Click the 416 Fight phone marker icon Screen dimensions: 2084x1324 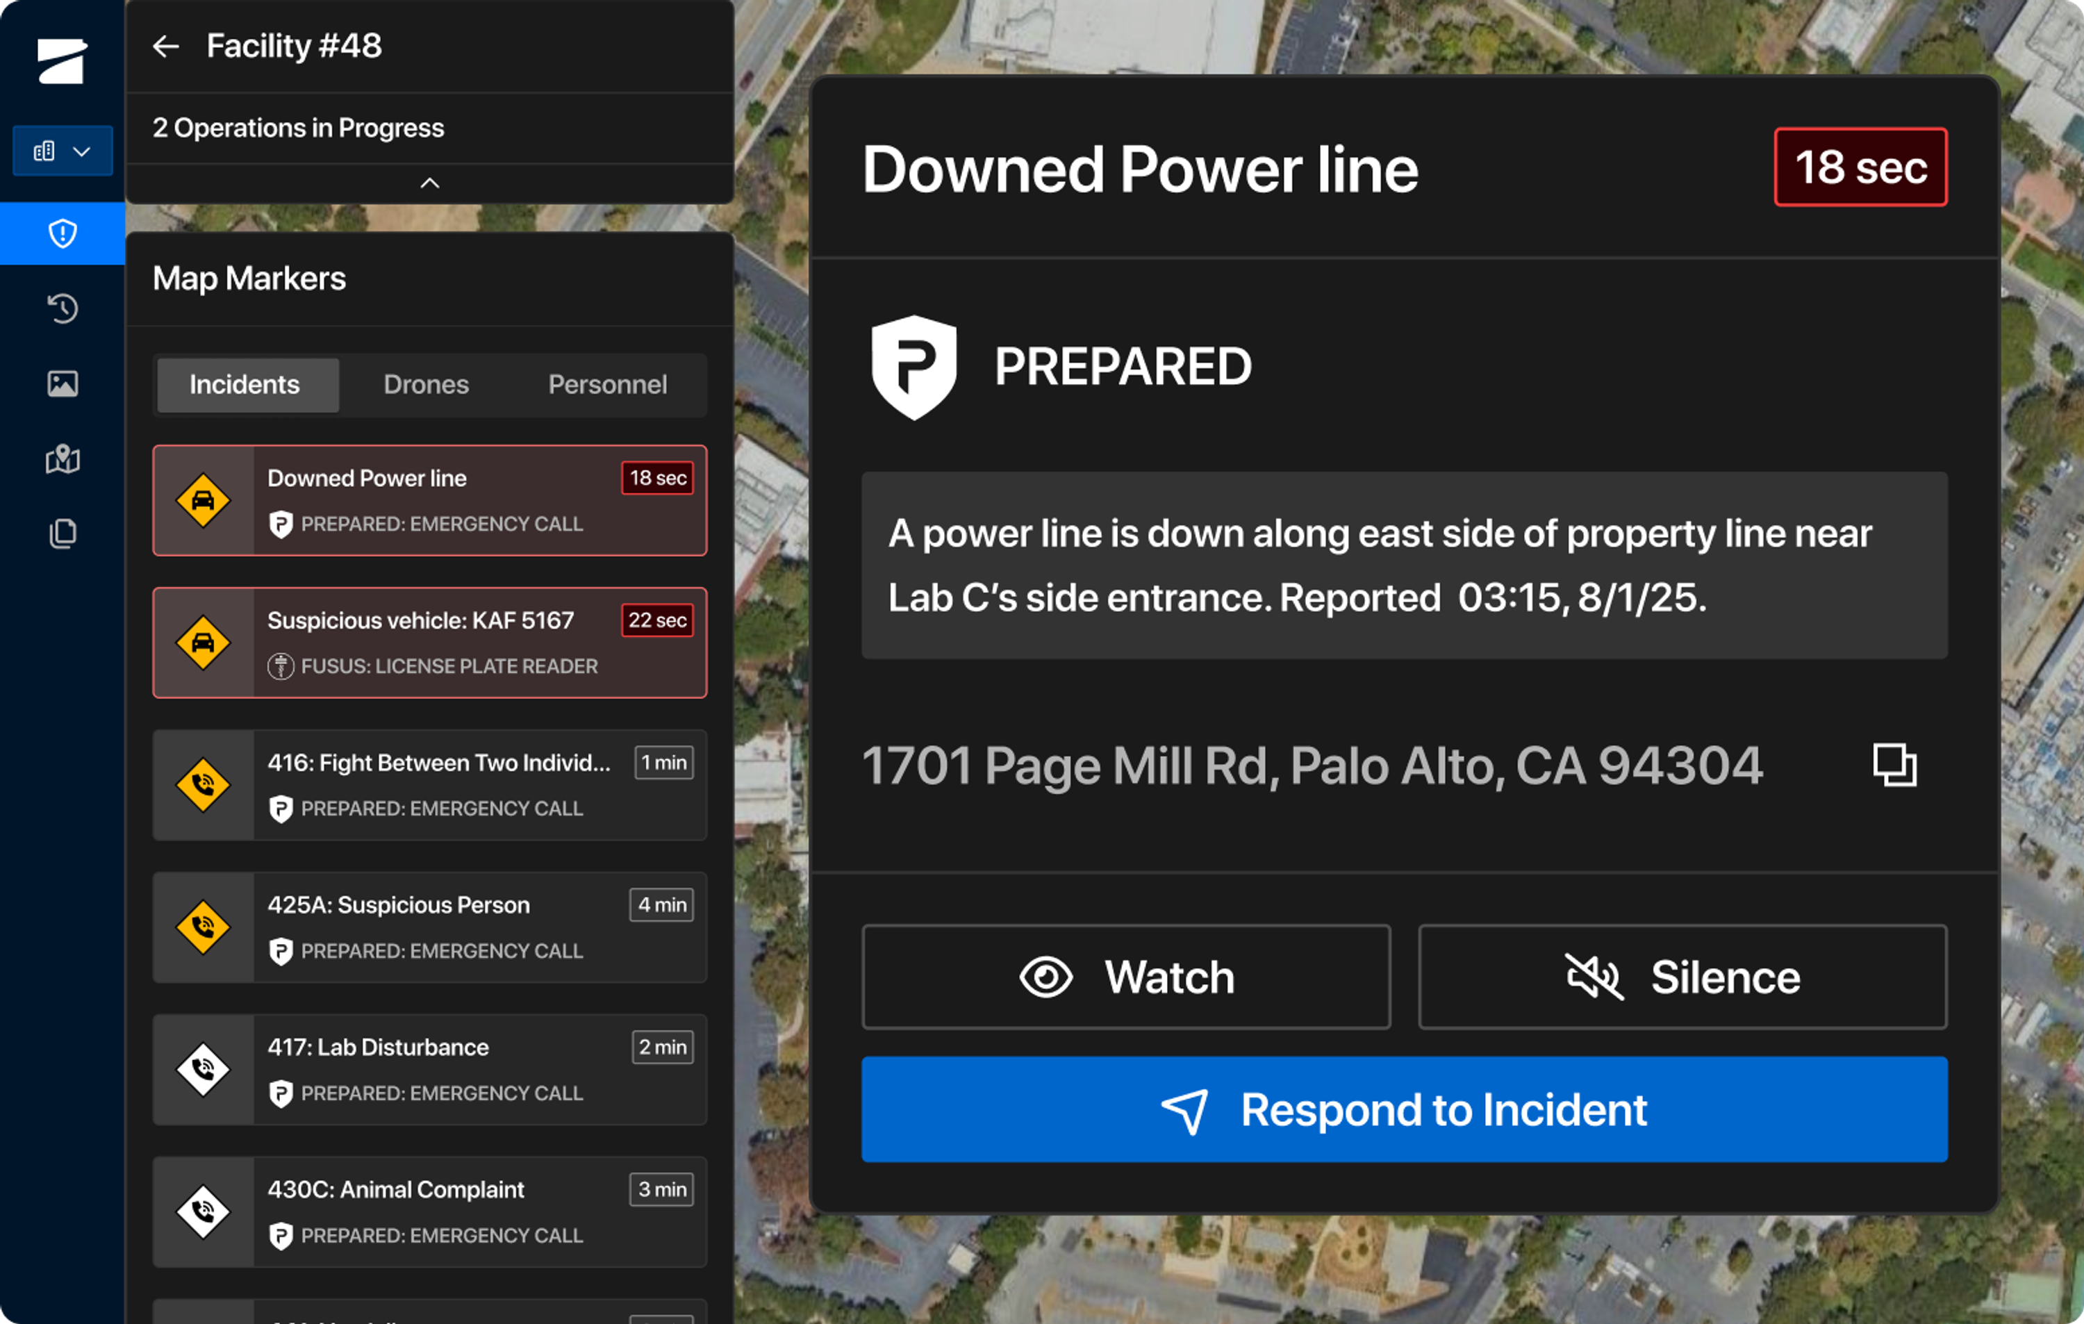[x=204, y=786]
